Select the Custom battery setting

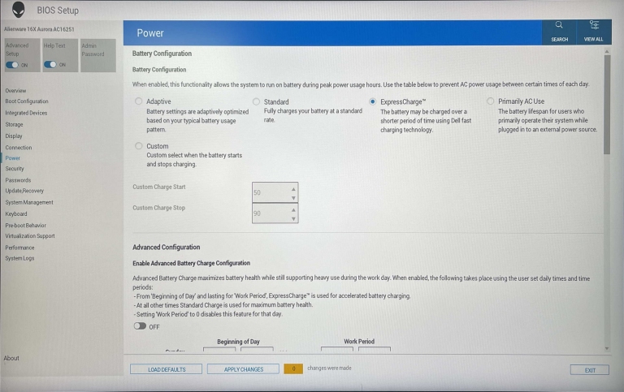[139, 146]
